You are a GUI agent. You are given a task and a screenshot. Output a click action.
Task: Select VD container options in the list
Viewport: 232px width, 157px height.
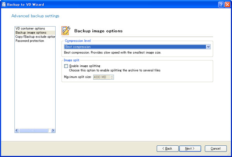pos(30,29)
